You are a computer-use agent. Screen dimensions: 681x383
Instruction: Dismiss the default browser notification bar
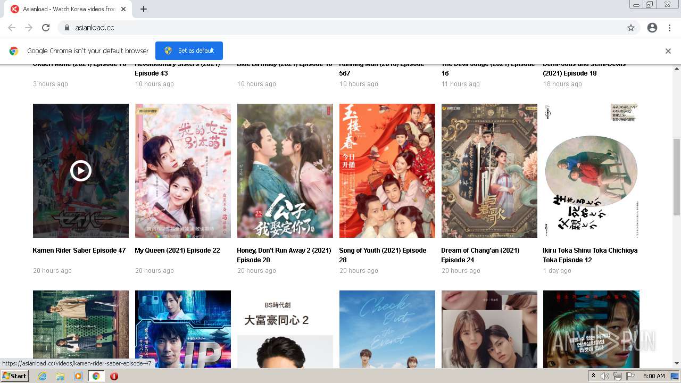coord(668,51)
